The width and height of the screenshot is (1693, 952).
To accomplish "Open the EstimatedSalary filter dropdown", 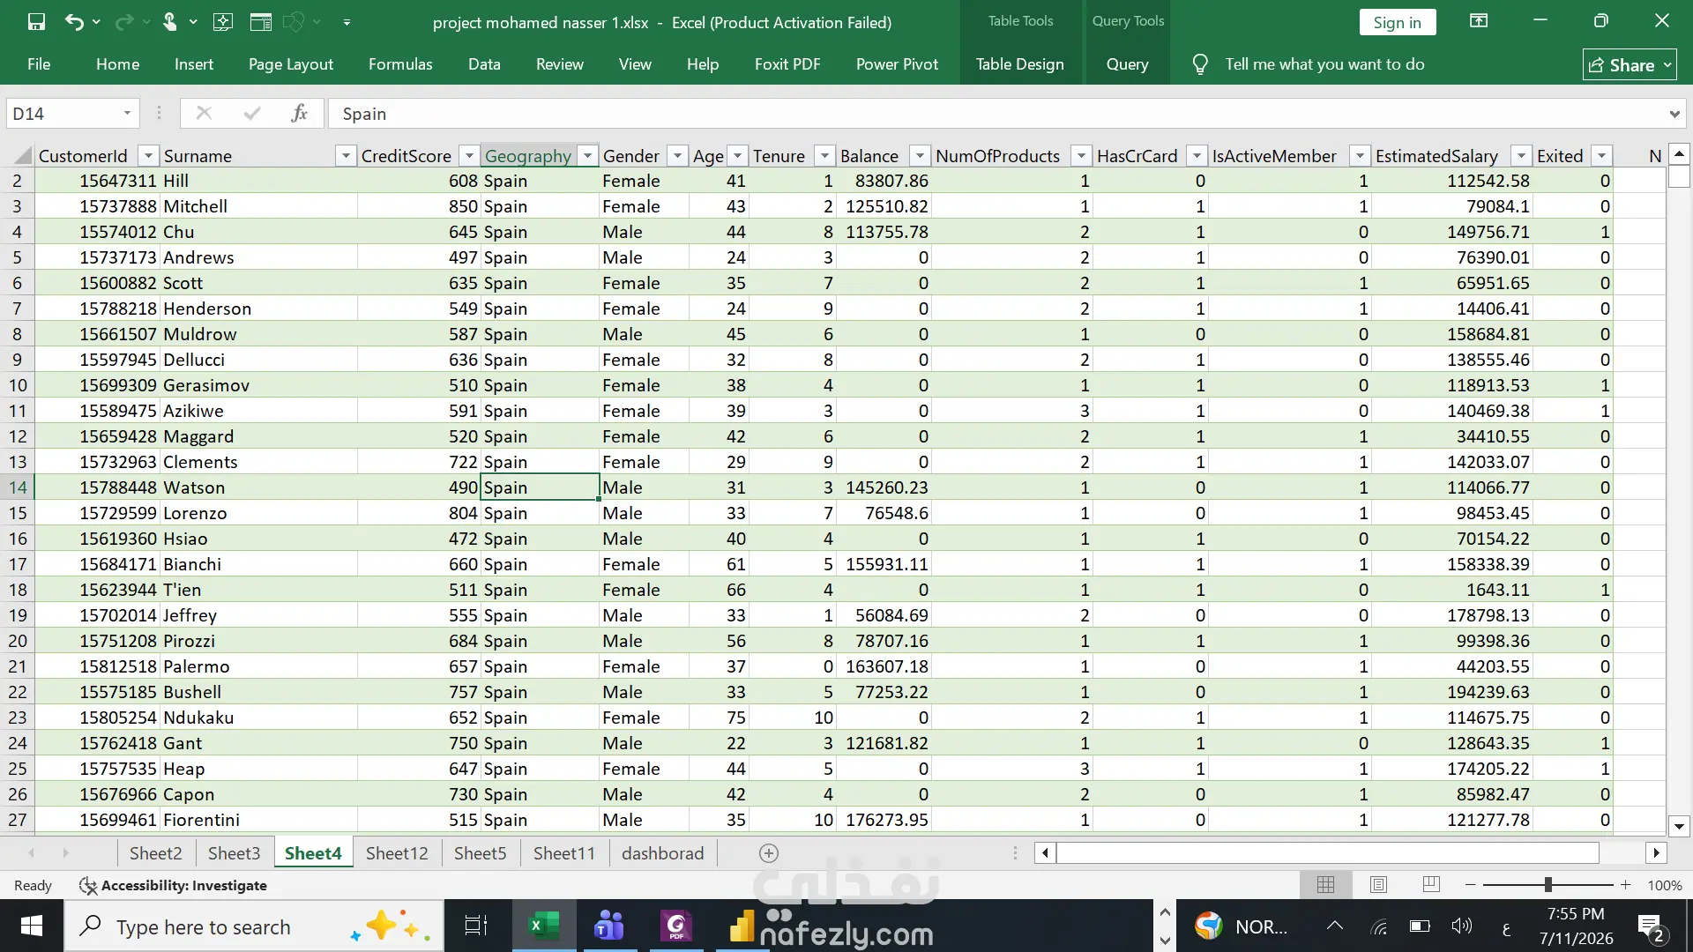I will (1521, 156).
